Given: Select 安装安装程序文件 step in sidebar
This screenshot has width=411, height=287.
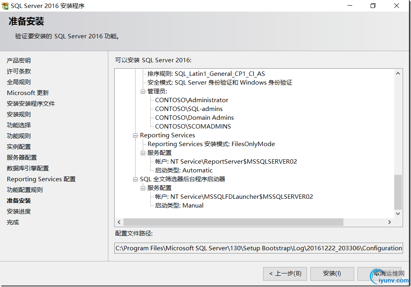Looking at the screenshot, I should pos(31,104).
